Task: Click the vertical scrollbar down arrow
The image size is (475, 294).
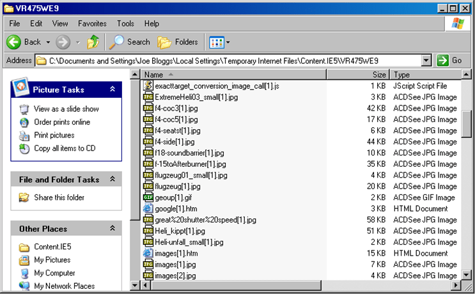Action: [x=467, y=275]
